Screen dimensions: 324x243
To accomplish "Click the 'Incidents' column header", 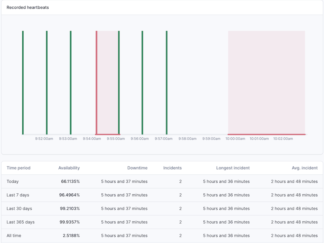I will coord(173,168).
